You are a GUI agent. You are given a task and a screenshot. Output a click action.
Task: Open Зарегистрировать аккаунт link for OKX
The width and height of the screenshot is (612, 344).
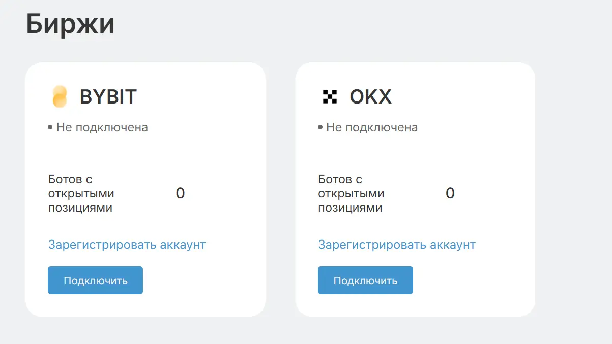[x=397, y=245]
